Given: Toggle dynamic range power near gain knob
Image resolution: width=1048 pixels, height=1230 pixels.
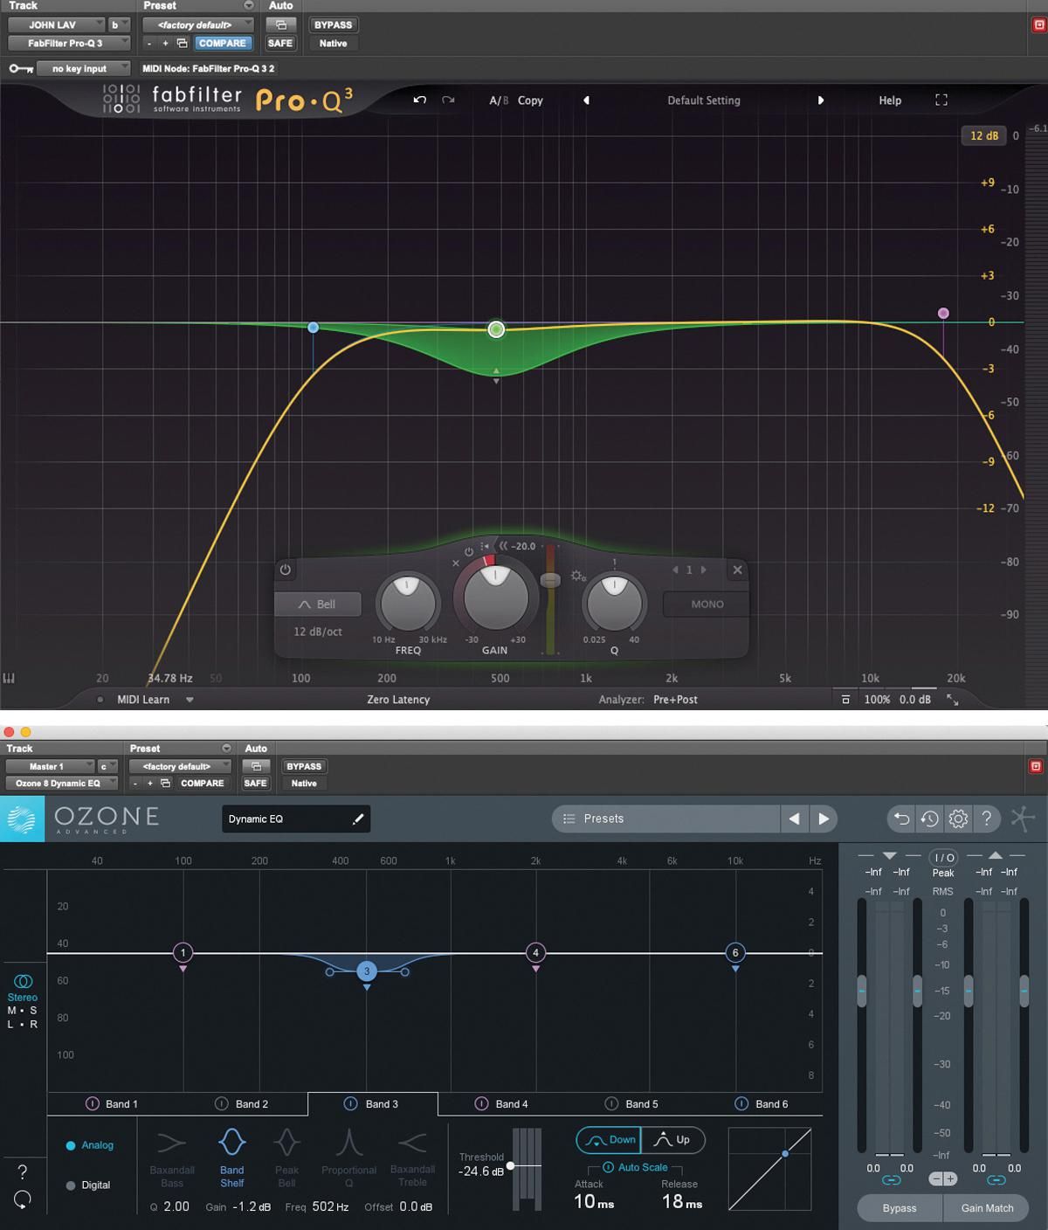Looking at the screenshot, I should pos(469,552).
